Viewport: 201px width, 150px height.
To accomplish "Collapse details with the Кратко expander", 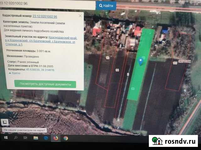I will [x=16, y=73].
